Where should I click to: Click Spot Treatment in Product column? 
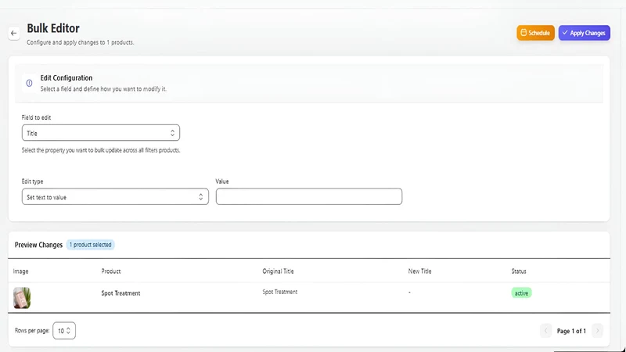[x=121, y=293]
